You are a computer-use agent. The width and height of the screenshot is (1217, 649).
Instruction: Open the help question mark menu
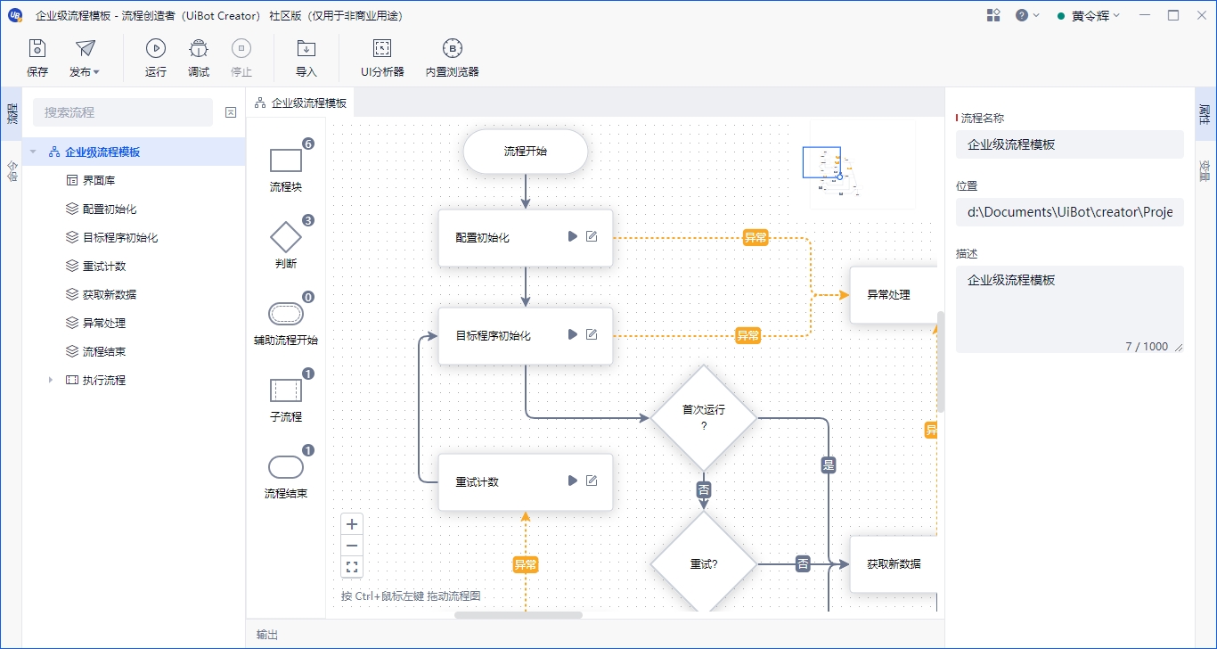[1027, 15]
